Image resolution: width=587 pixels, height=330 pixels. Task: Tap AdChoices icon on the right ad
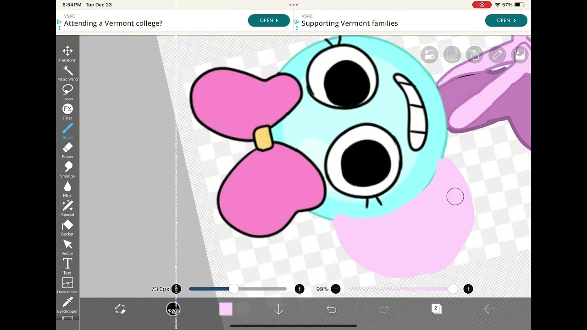pos(297,22)
